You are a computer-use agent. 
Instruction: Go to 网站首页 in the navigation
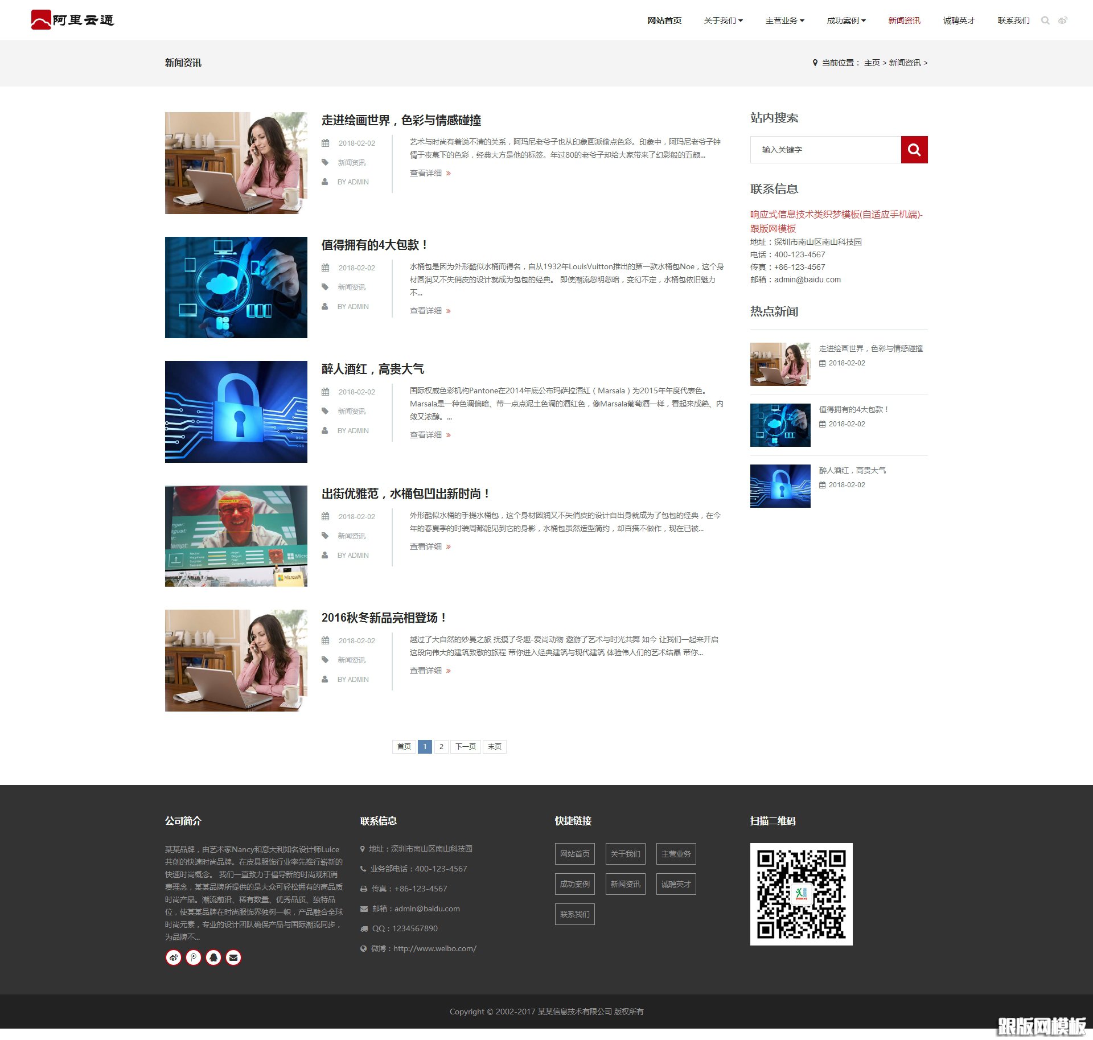(664, 20)
